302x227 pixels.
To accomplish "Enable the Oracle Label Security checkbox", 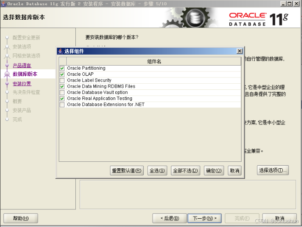I will [x=62, y=80].
